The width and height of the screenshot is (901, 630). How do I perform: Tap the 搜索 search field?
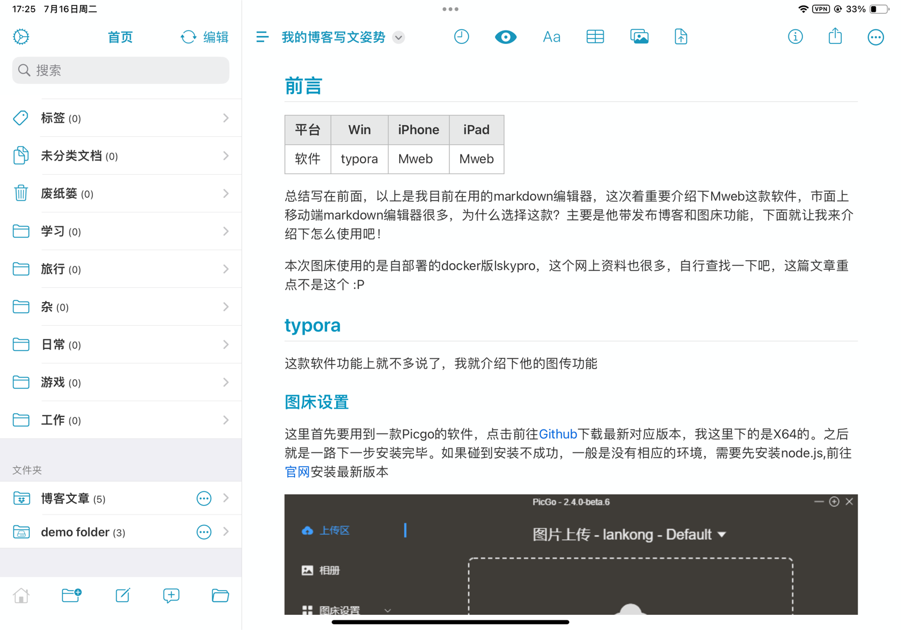tap(121, 70)
